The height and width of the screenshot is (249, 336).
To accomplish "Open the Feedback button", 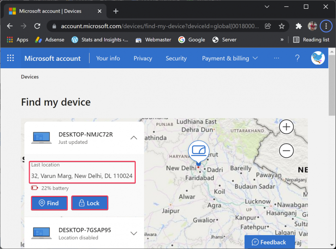I will click(x=269, y=242).
